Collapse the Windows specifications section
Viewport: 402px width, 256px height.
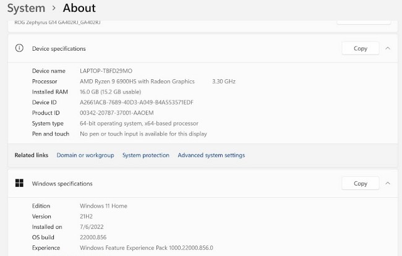(x=388, y=183)
